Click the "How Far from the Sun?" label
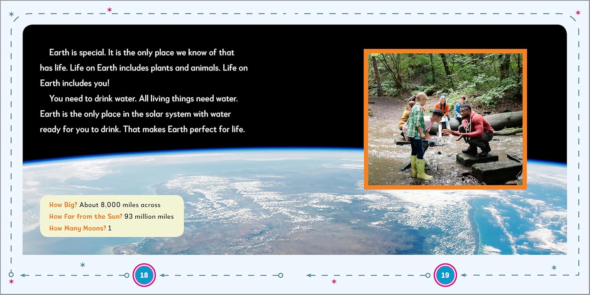 tap(86, 216)
